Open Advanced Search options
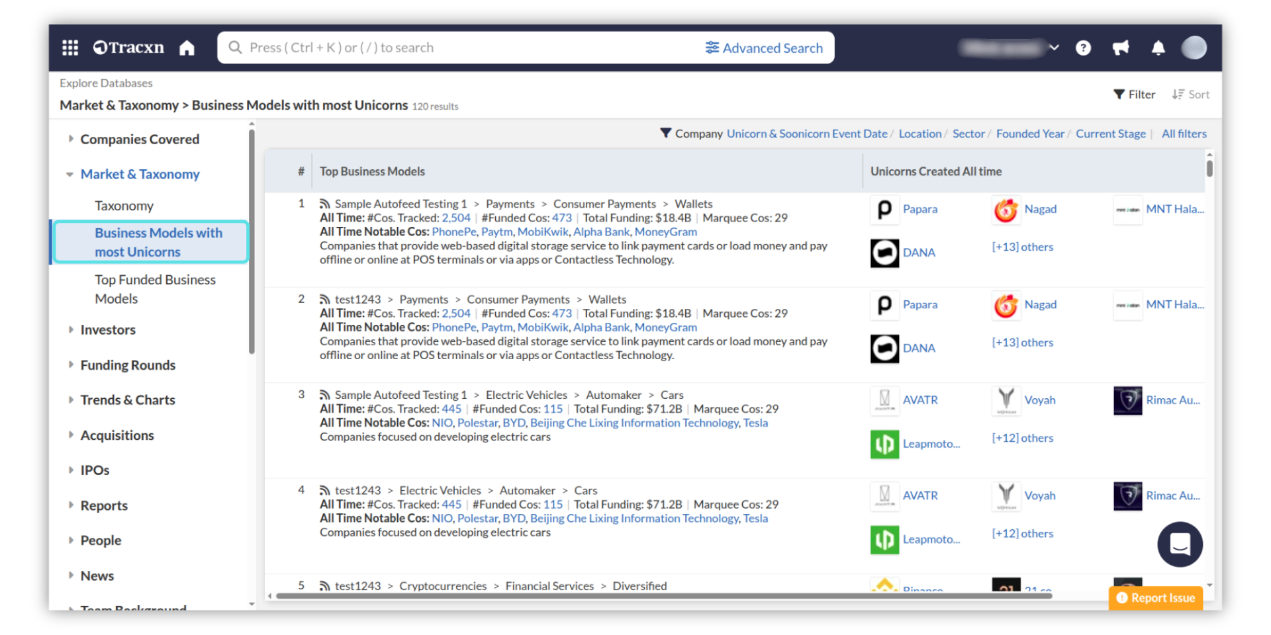This screenshot has height=635, width=1271. [764, 48]
